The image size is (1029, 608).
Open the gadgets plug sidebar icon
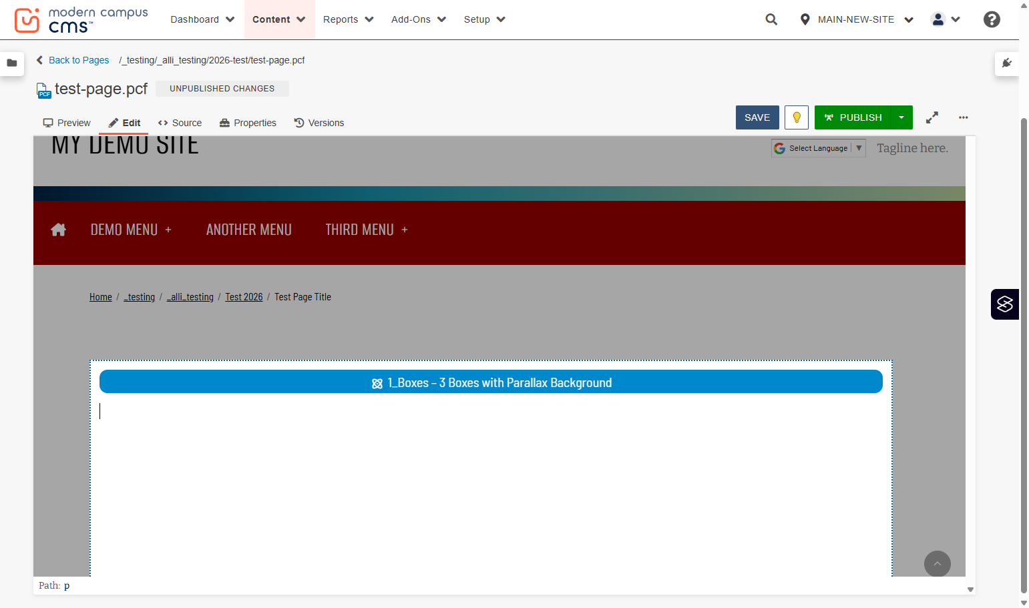point(1007,63)
